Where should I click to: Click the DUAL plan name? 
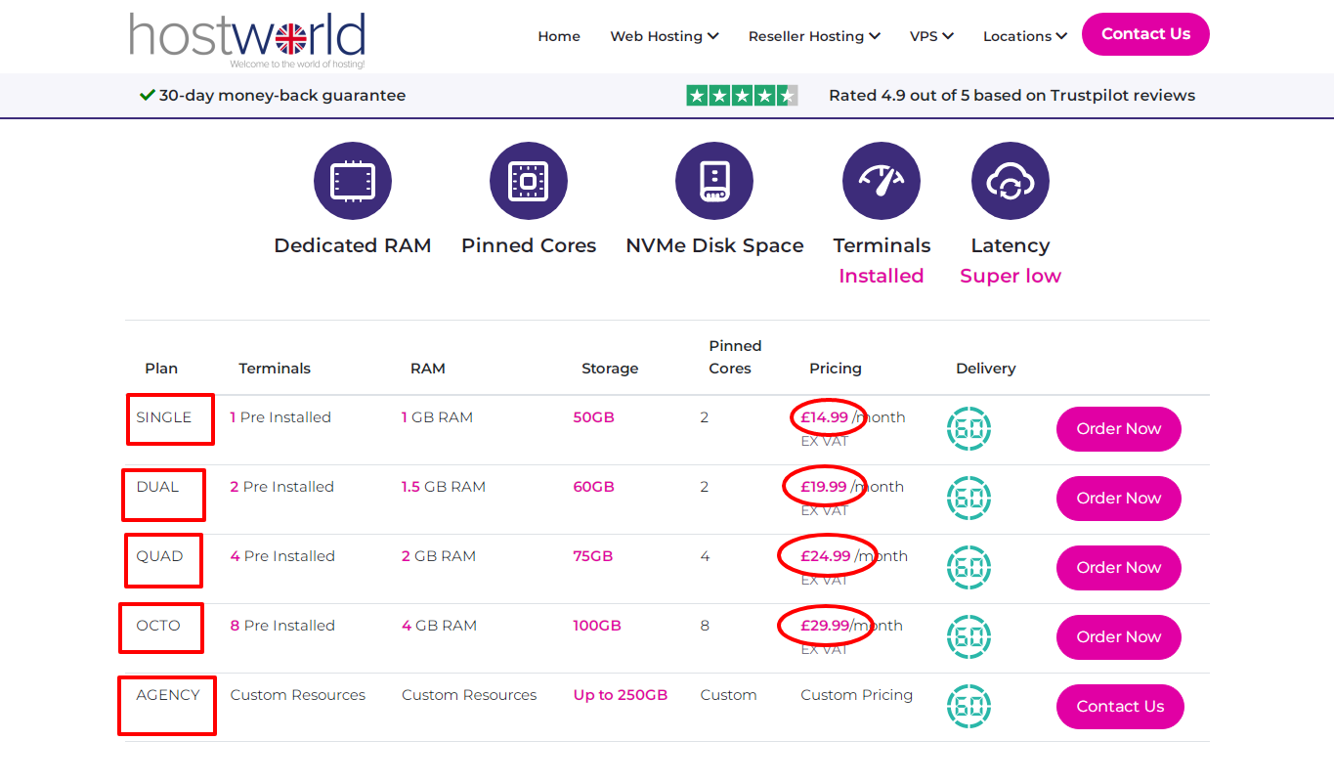[157, 487]
